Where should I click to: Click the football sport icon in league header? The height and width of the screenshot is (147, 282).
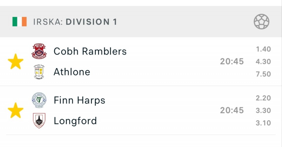click(x=261, y=21)
